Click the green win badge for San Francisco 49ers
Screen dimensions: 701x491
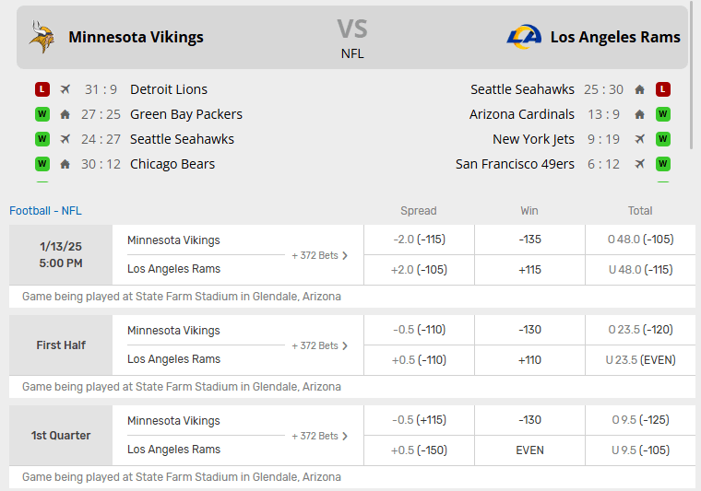(662, 164)
